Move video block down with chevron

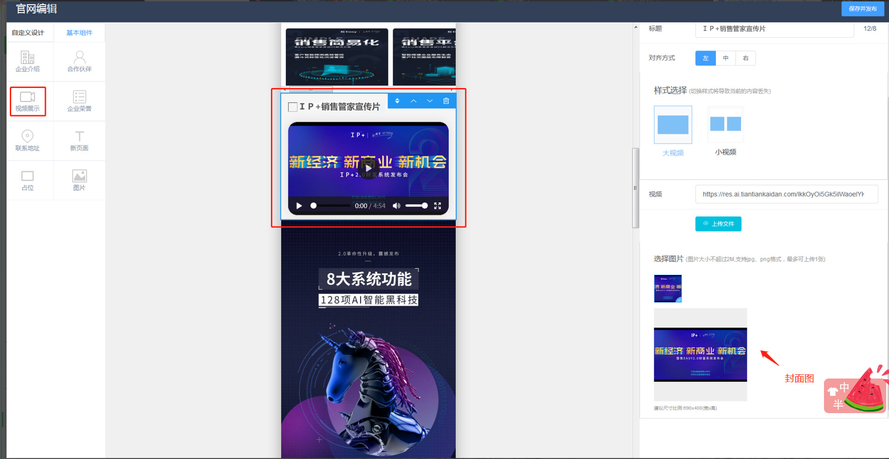(x=430, y=101)
